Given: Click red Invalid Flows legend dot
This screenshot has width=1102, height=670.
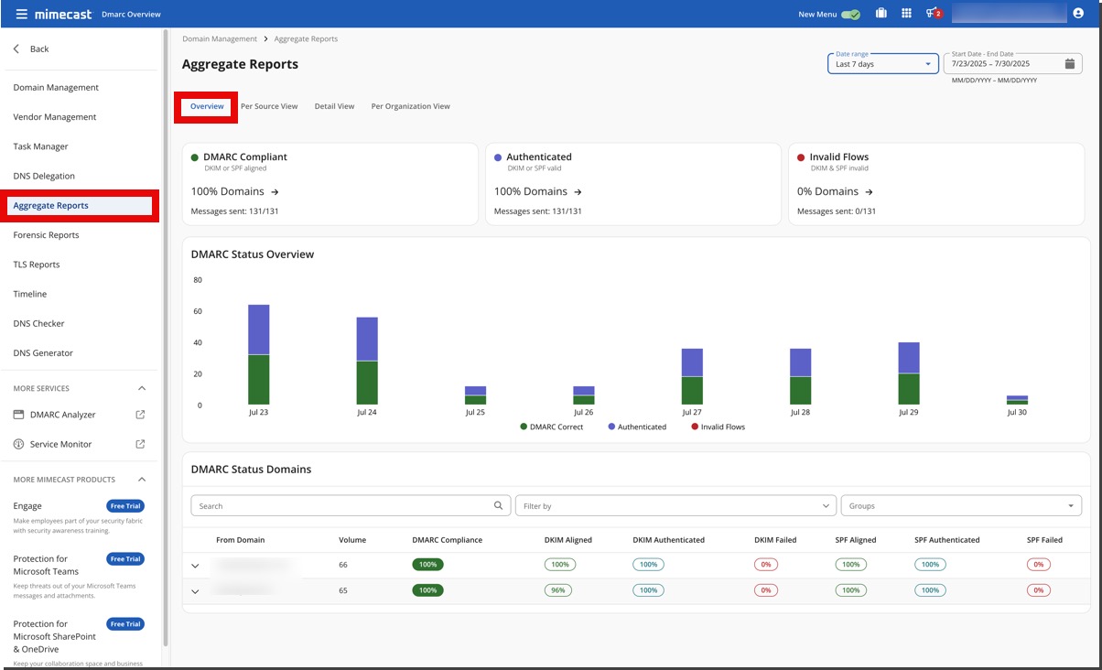Looking at the screenshot, I should coord(695,427).
